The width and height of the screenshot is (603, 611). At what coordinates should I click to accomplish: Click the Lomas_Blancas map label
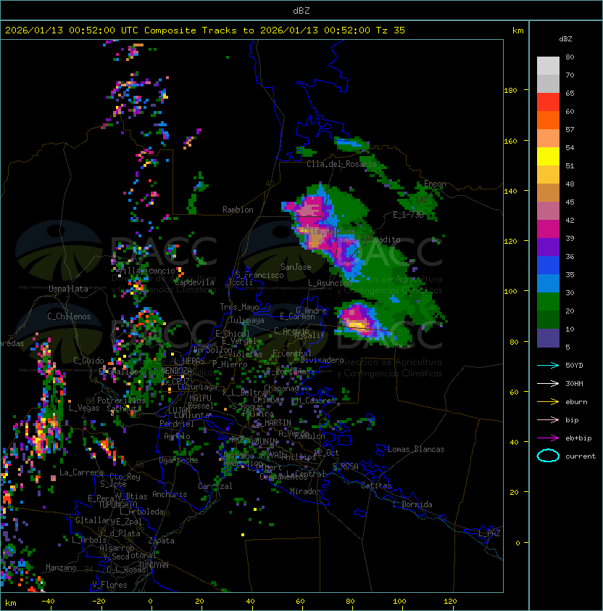[x=416, y=449]
